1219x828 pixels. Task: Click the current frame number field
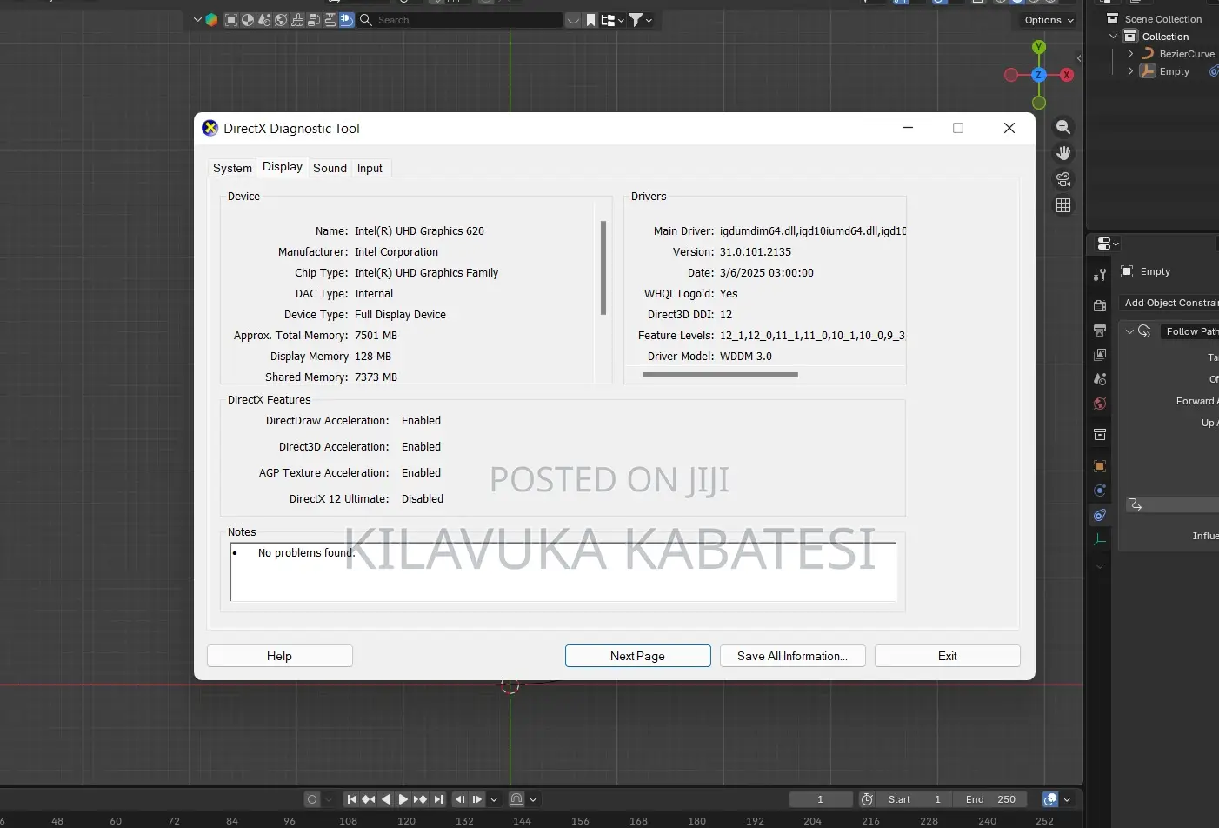pos(820,799)
